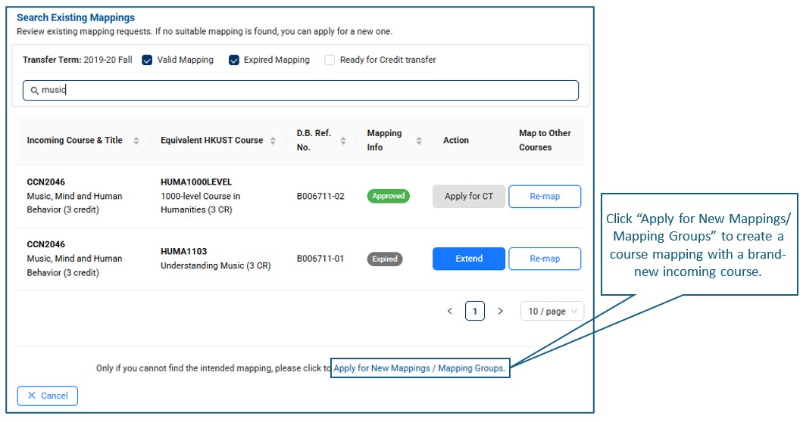This screenshot has width=803, height=422.
Task: Click Apply for CT for HUMA1000LEVEL
Action: click(469, 197)
